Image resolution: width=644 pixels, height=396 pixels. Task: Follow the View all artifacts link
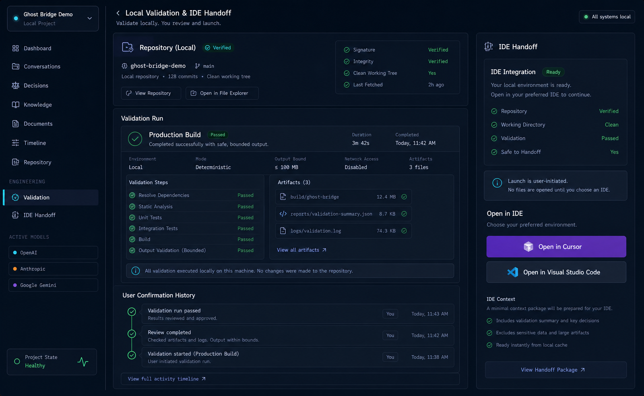tap(301, 250)
